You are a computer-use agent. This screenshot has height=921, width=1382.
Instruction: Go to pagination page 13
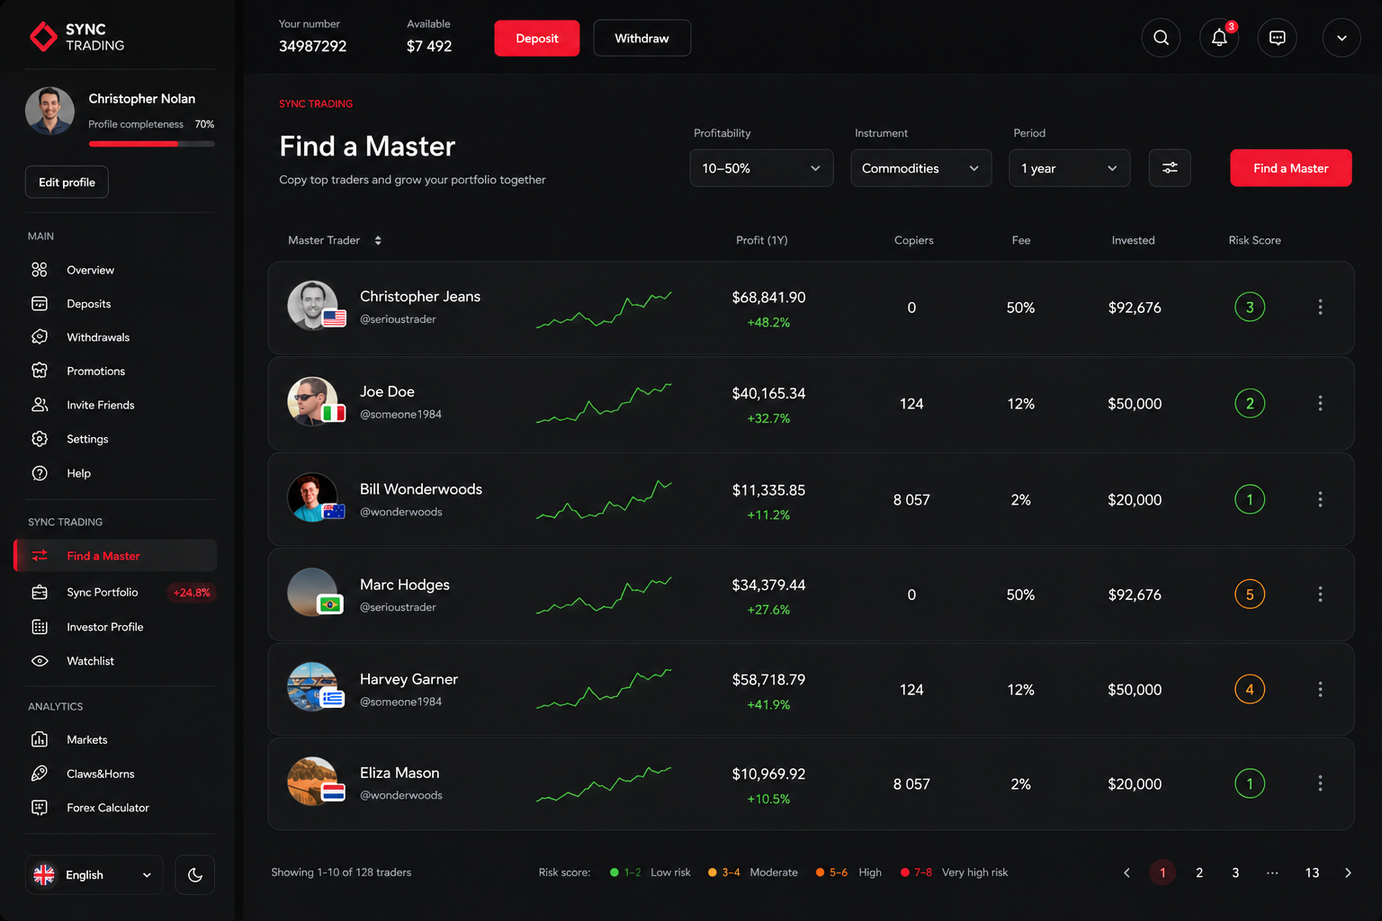[x=1312, y=872]
